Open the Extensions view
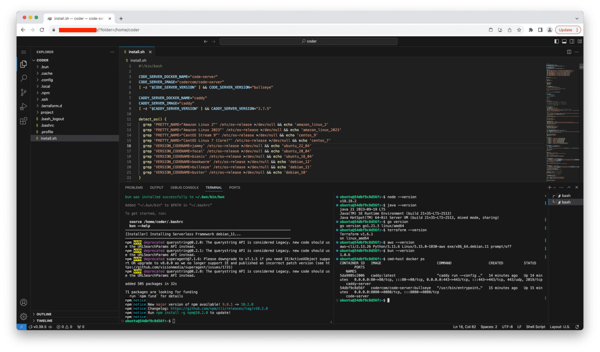 pyautogui.click(x=23, y=121)
